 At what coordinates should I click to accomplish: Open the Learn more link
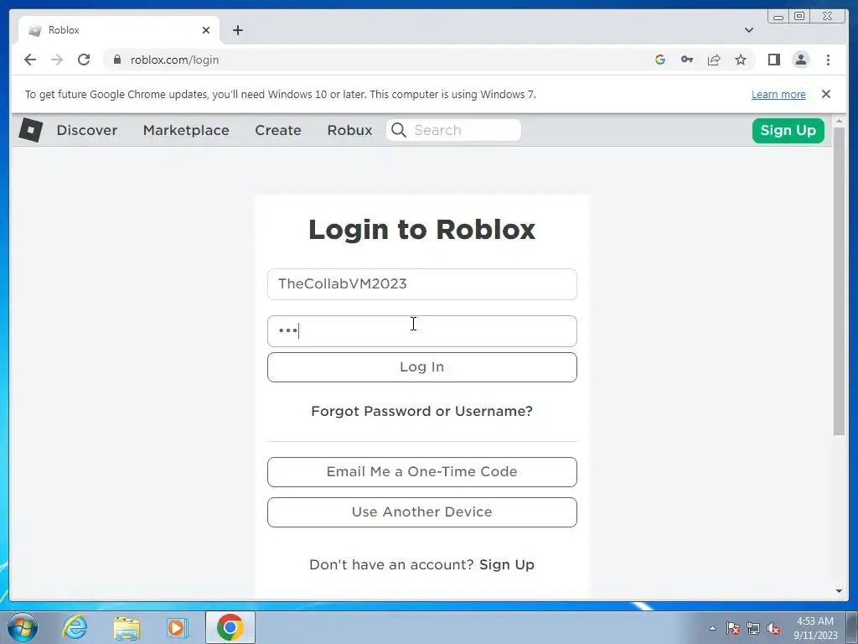(778, 94)
